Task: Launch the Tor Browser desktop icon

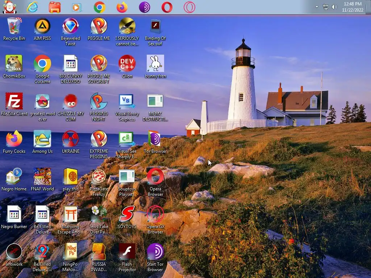Action: pos(155,142)
